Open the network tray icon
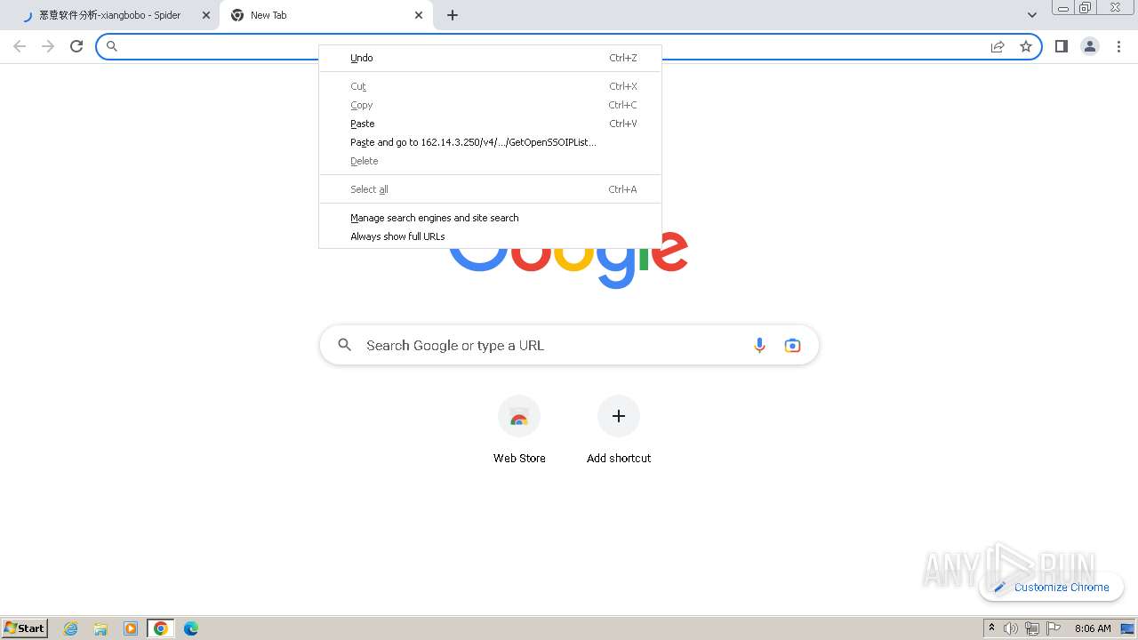The image size is (1138, 640). coord(1031,628)
